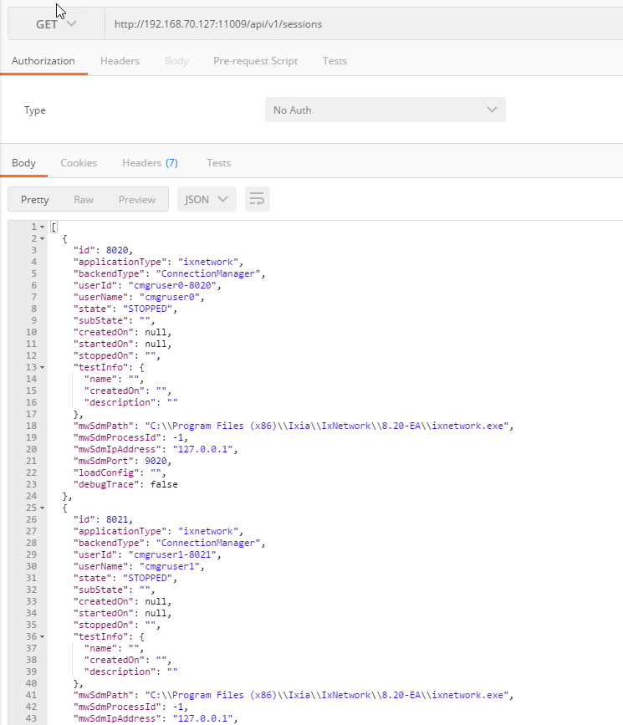Switch to Raw response view
This screenshot has height=725, width=623.
point(84,199)
